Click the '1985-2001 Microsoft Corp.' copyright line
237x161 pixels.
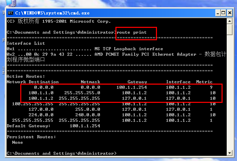[x=77, y=21]
